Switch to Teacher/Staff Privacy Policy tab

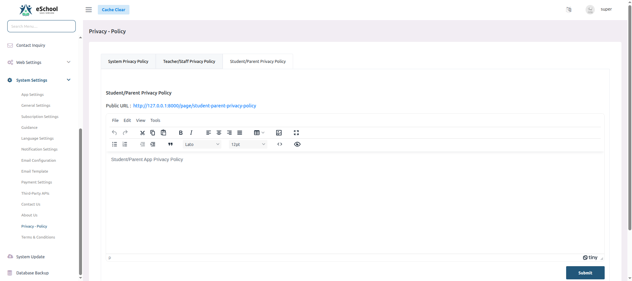(x=189, y=62)
